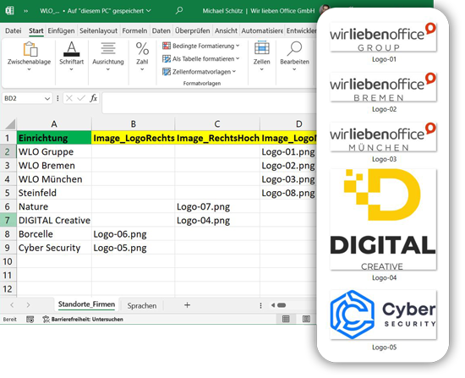Click the Excel app icon in the title bar
Viewport: 465px width, 378px height.
[x=9, y=11]
